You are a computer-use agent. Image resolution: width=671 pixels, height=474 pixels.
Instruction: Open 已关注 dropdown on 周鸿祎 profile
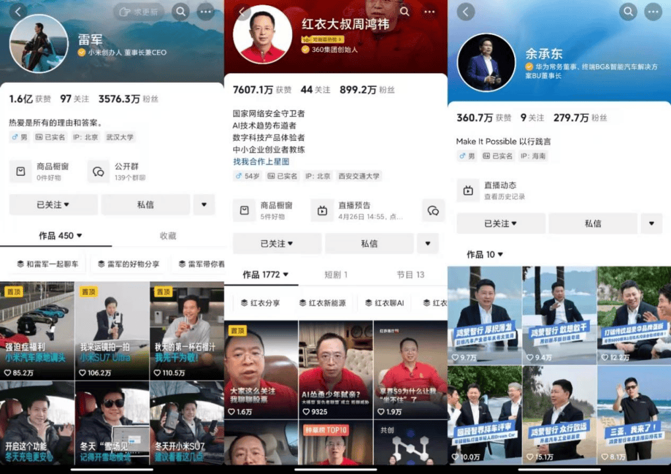tap(277, 244)
